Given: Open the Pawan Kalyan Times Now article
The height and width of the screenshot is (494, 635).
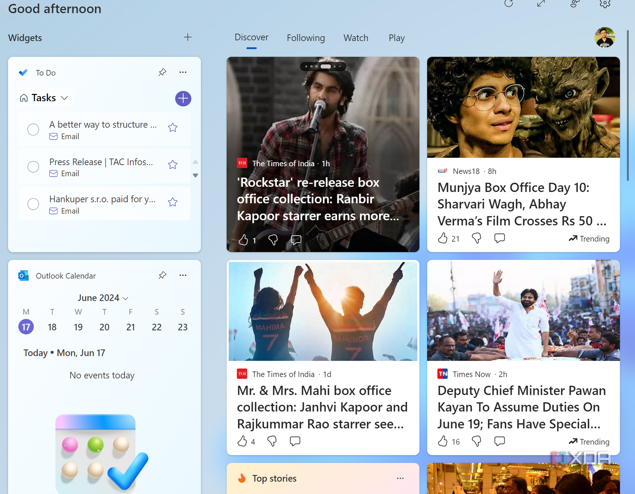Looking at the screenshot, I should tap(521, 407).
